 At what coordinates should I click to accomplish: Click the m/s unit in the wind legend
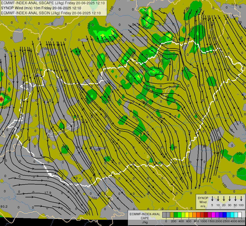(203, 206)
